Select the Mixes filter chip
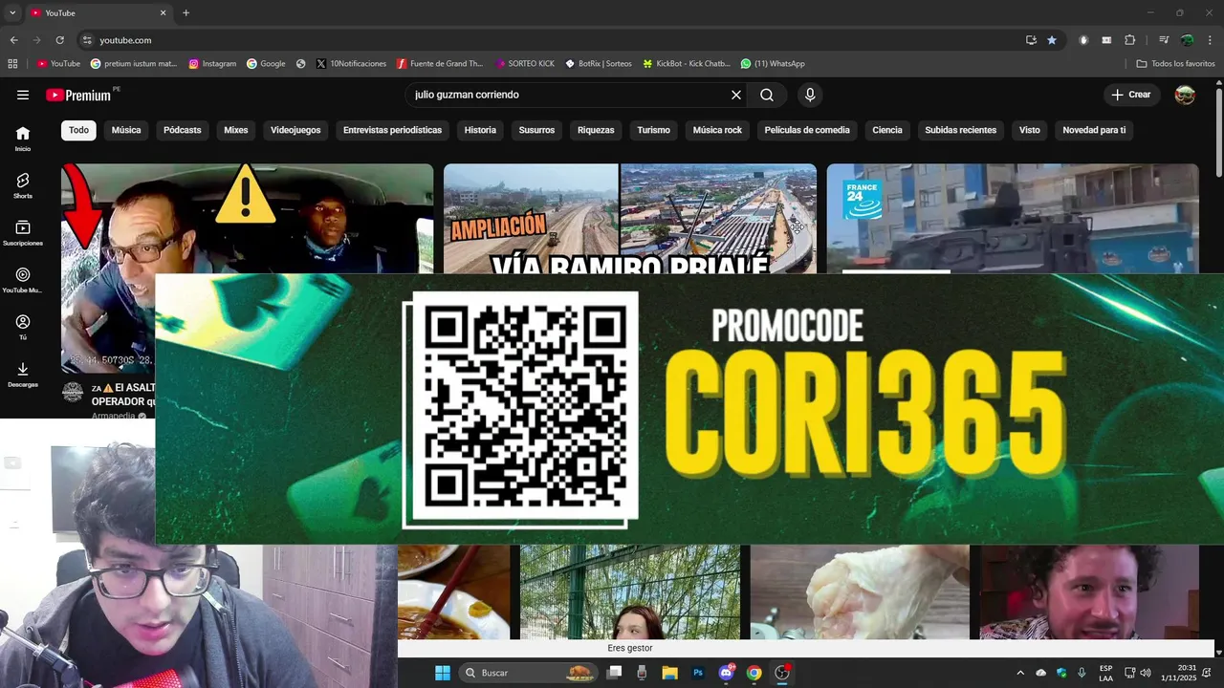Screen dimensions: 1224x688 click(236, 130)
